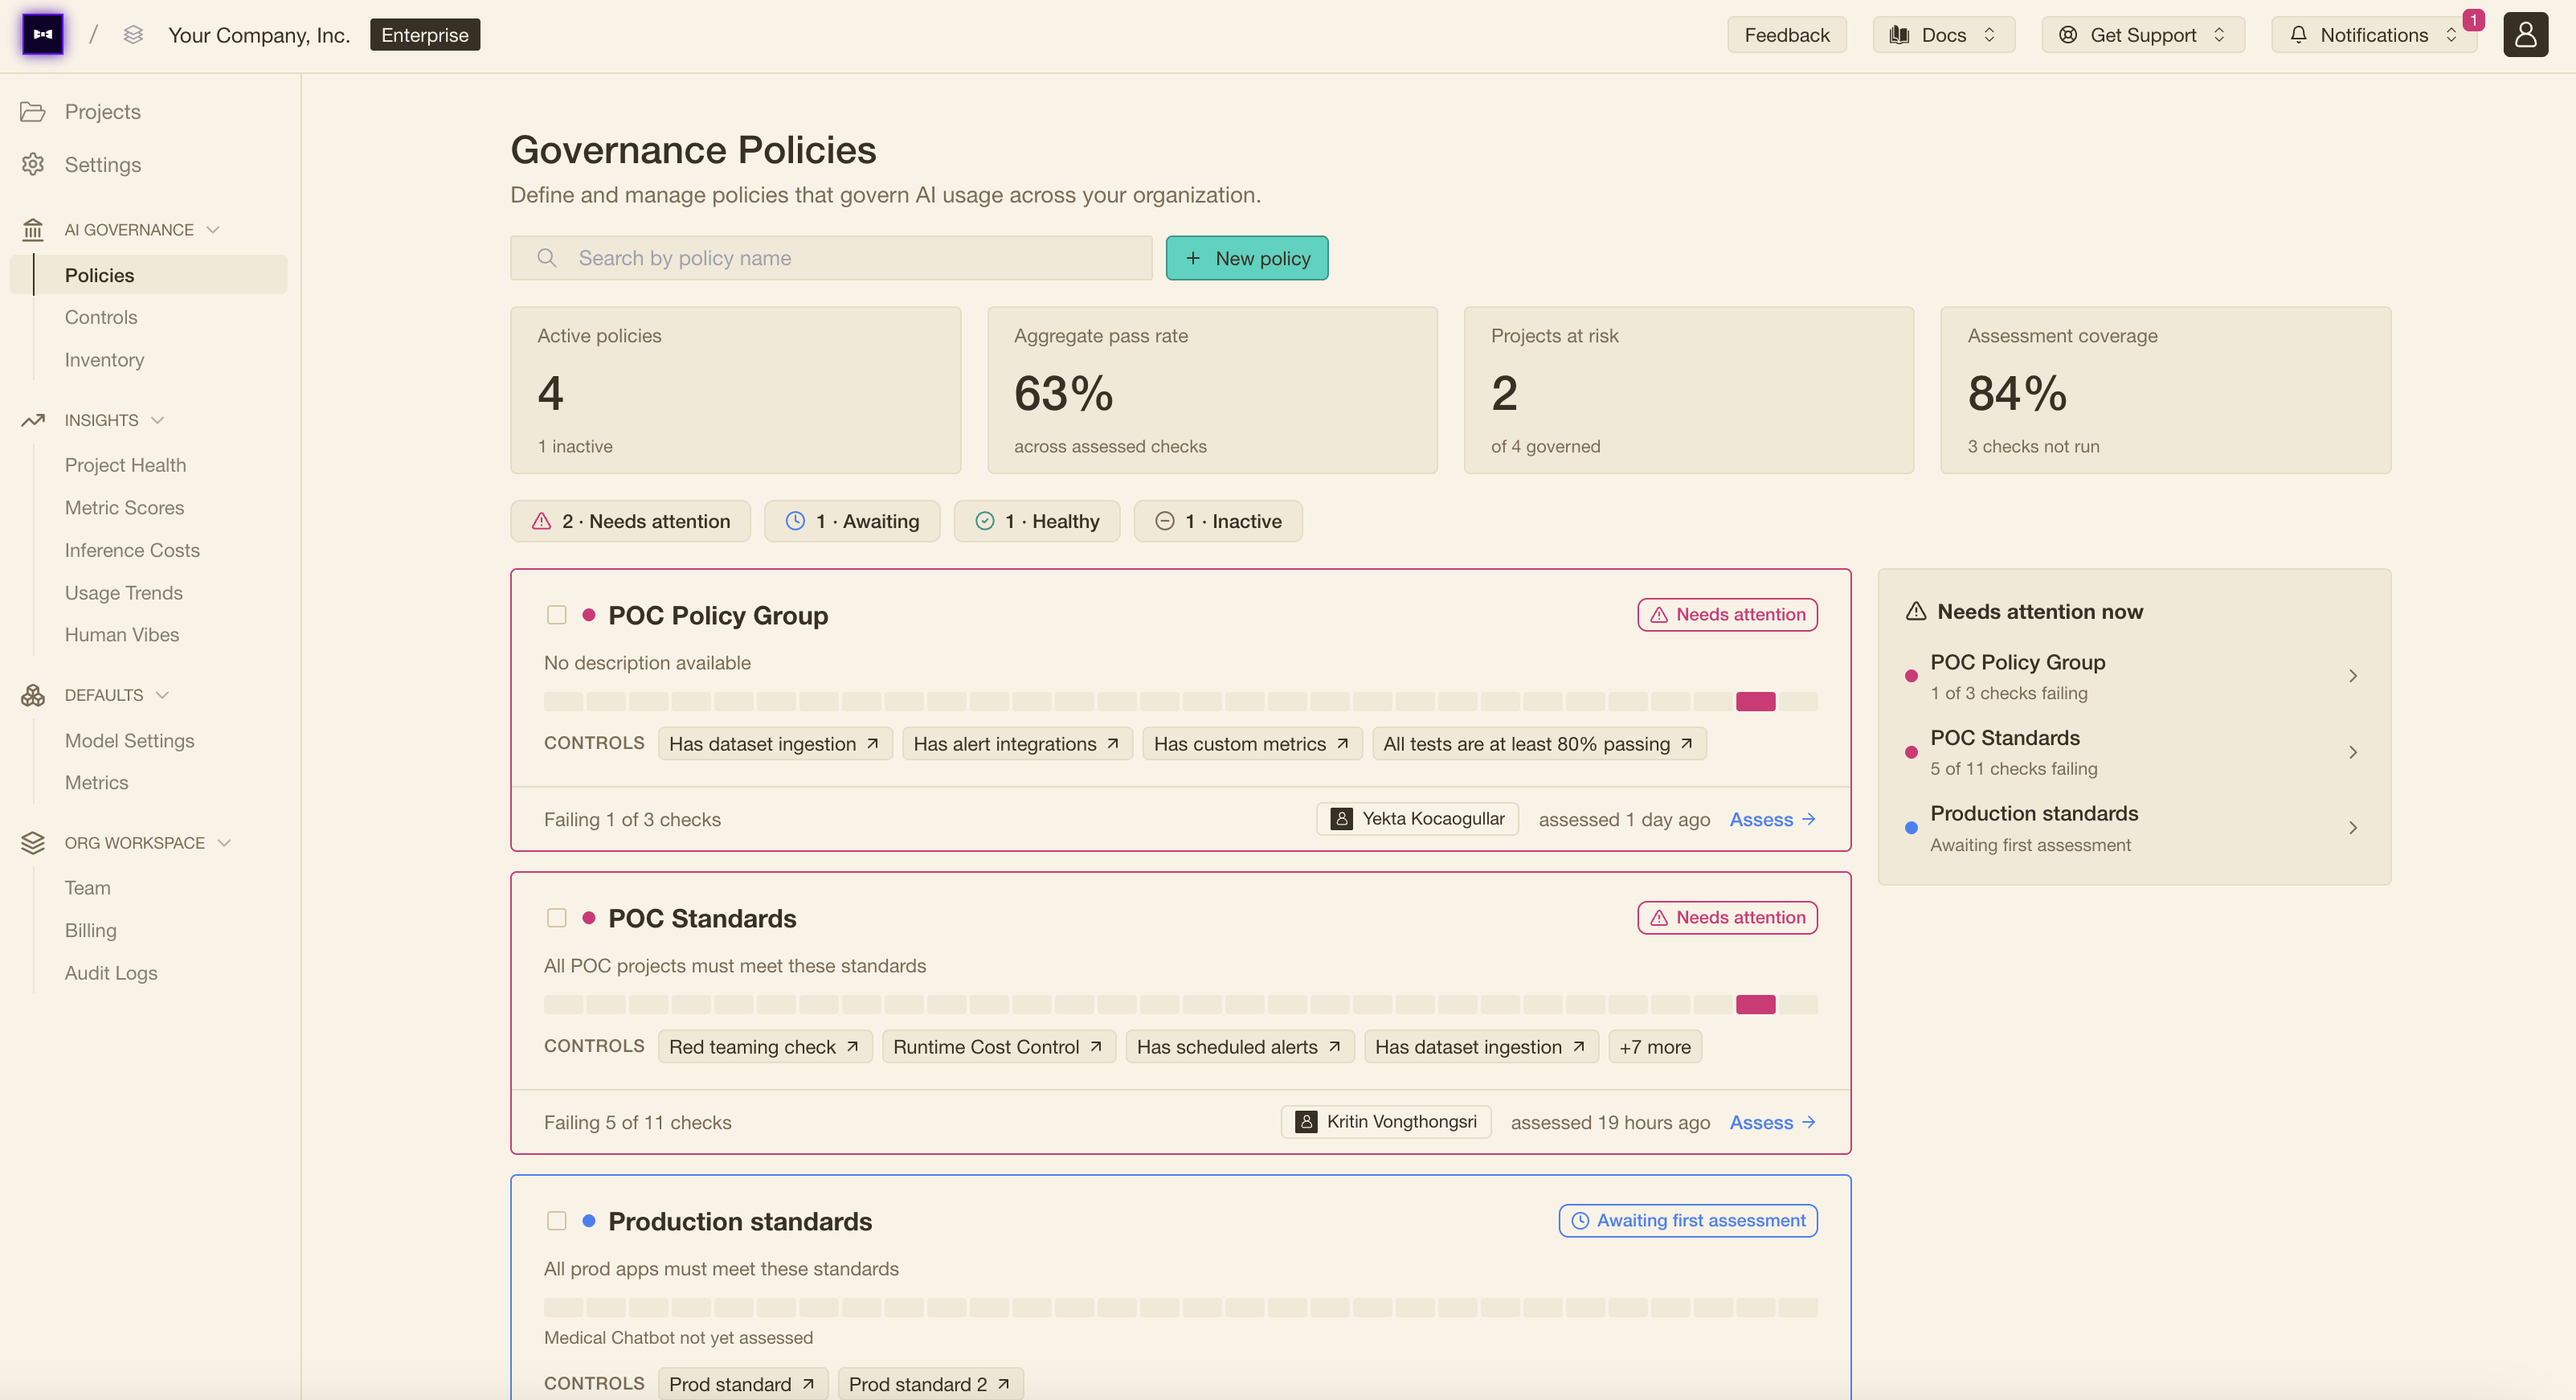Toggle the Healthy filter chip
Screen dimensions: 2576x1400
1036,521
